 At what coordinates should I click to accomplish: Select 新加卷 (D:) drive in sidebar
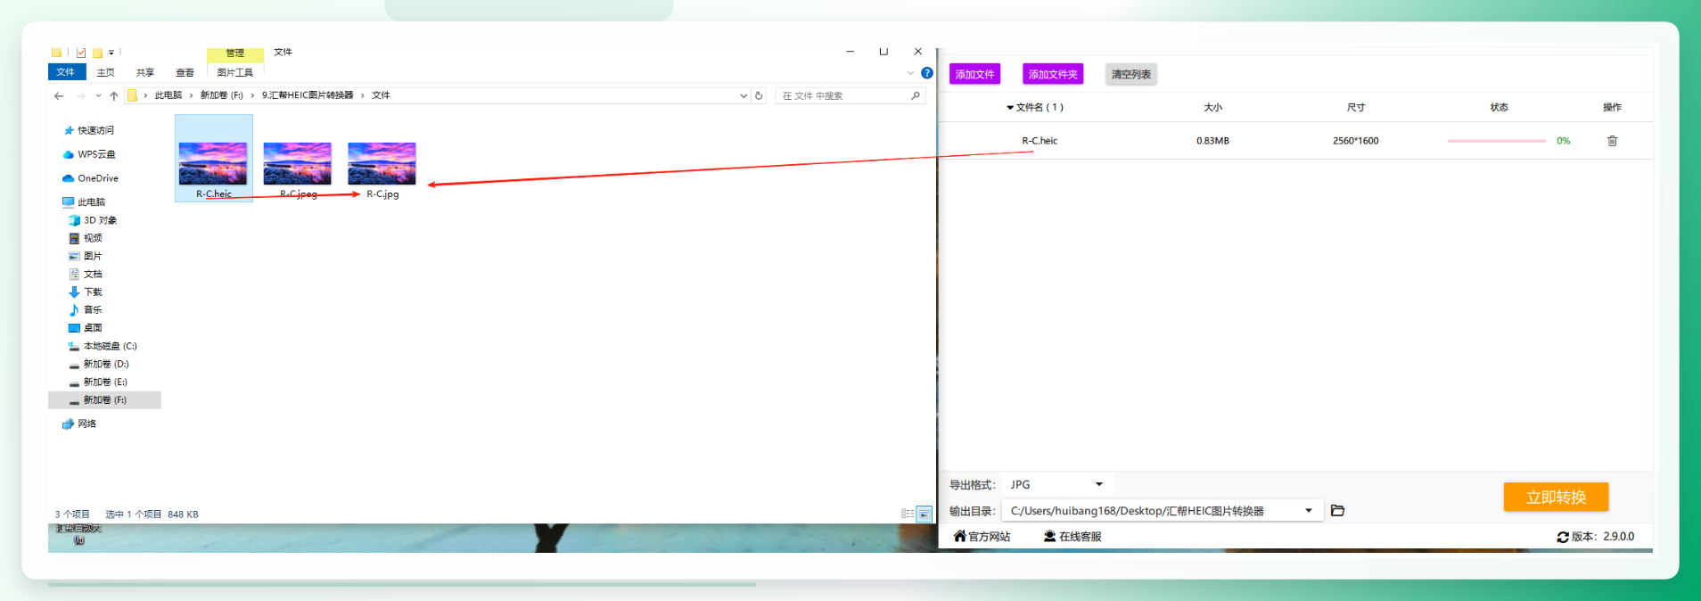(99, 364)
